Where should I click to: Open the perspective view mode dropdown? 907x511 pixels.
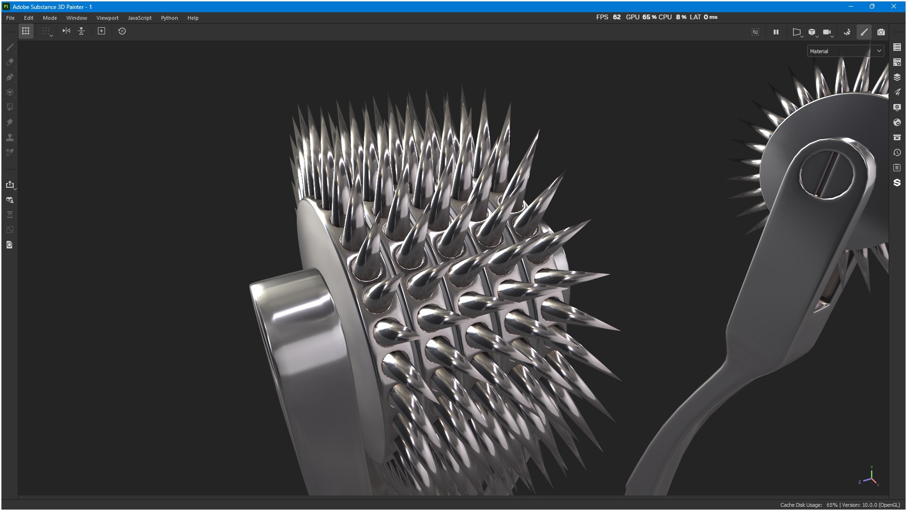[797, 32]
